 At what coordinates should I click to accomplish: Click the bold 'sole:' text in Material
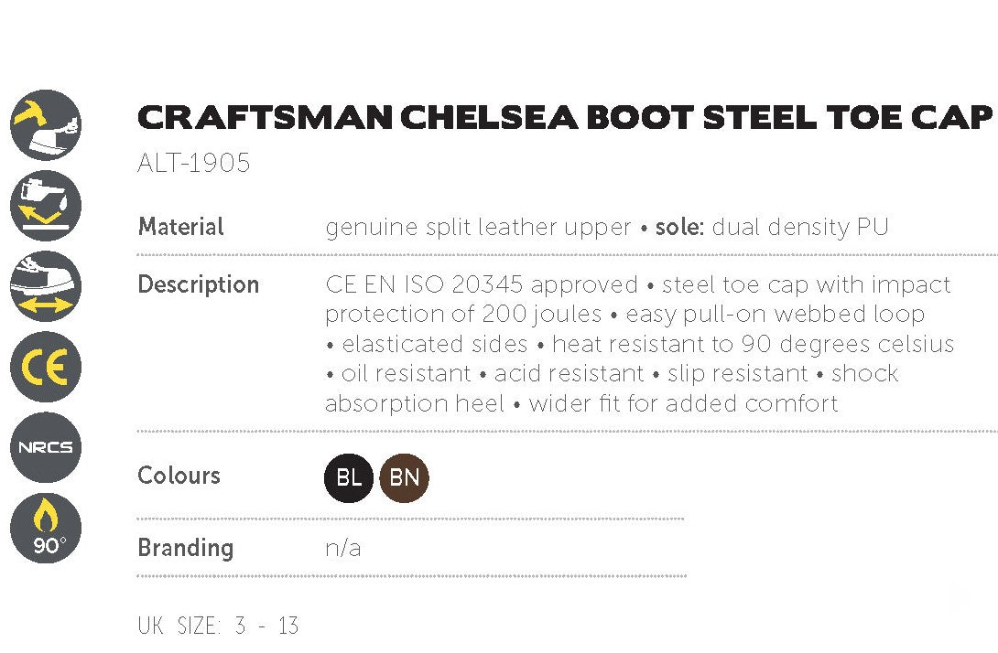[679, 227]
